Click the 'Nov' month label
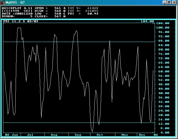 (125, 135)
